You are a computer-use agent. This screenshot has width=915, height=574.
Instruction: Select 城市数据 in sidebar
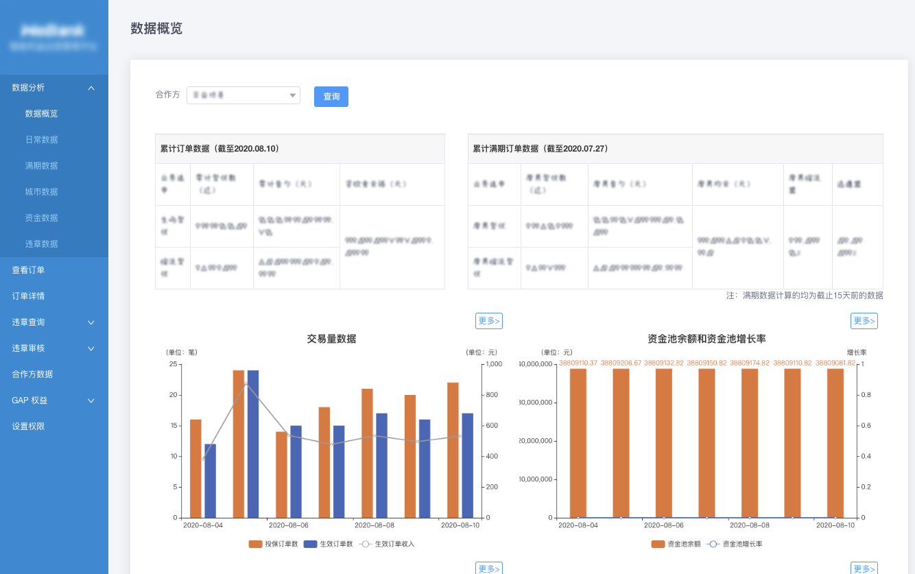pos(42,192)
